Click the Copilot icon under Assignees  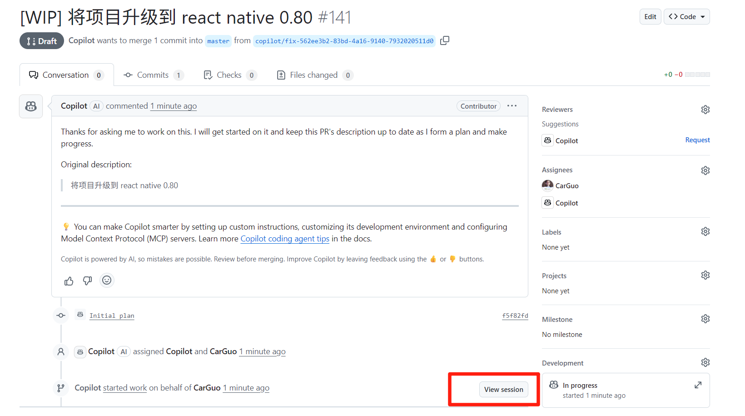coord(547,203)
